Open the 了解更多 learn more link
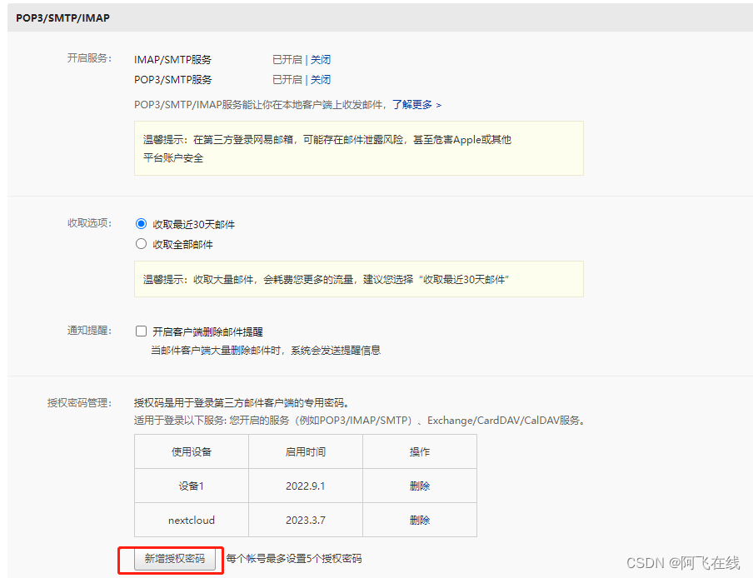Screen dimensions: 753x578 tap(414, 105)
